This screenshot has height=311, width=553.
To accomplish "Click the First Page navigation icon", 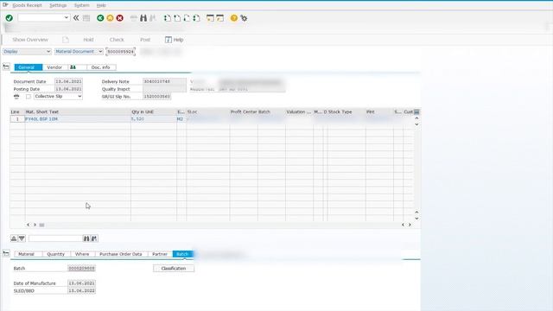I will click(167, 18).
